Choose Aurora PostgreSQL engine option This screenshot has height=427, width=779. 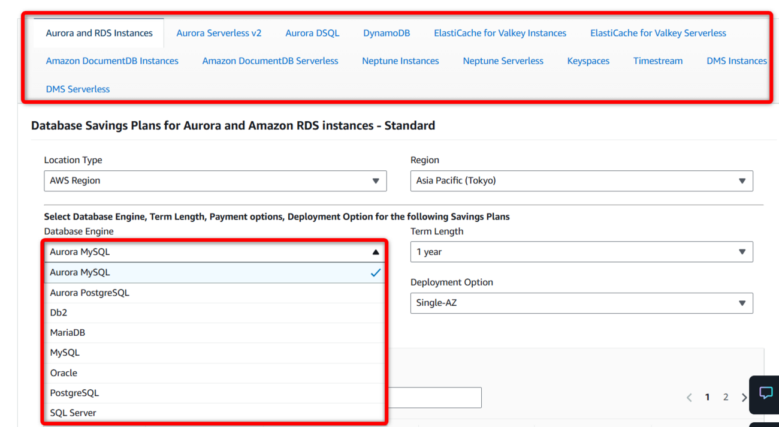coord(215,293)
